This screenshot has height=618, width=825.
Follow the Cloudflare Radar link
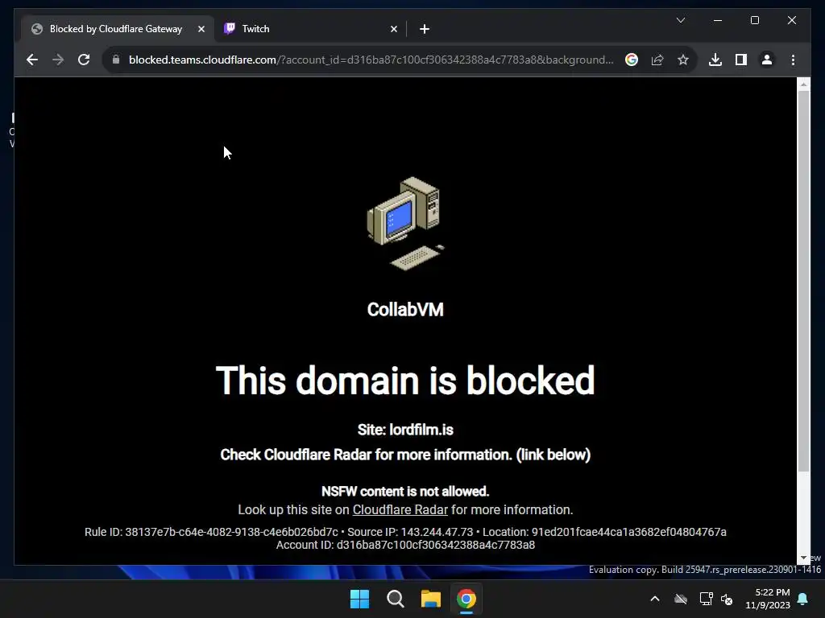point(400,509)
